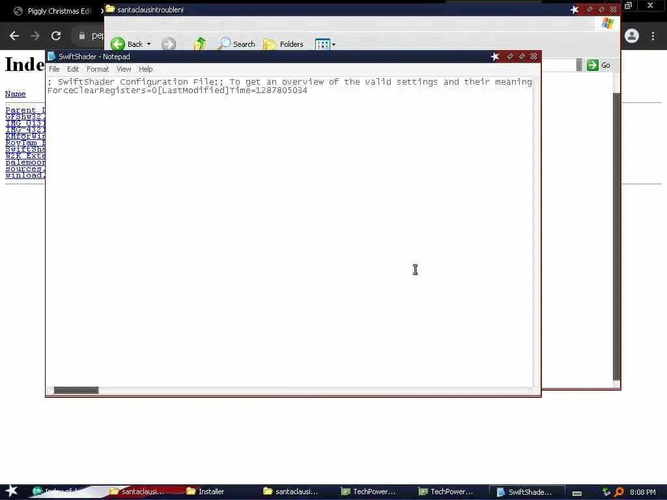Open the winload file link

(x=25, y=175)
